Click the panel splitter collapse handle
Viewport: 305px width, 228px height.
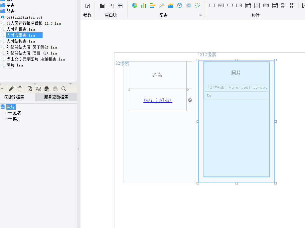click(78, 149)
